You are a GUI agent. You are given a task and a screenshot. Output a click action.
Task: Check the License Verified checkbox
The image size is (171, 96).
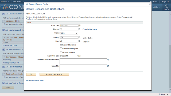coord(61,52)
